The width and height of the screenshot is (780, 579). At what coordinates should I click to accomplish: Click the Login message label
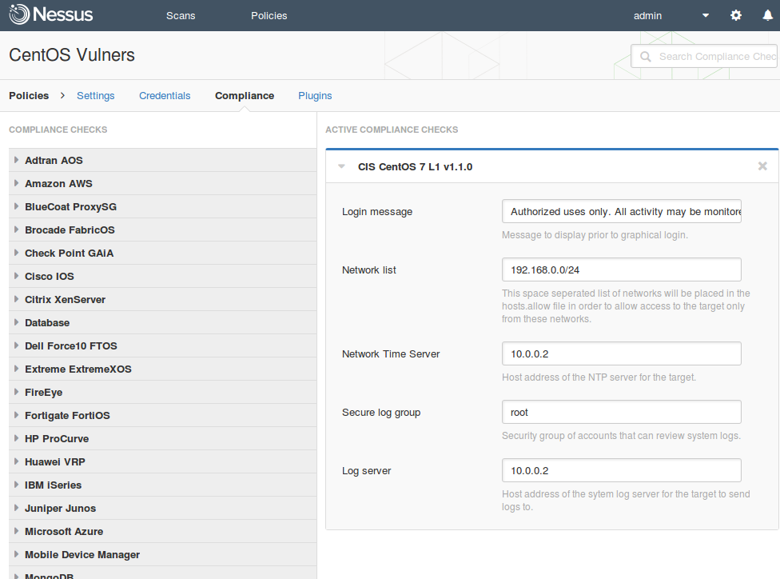click(377, 212)
